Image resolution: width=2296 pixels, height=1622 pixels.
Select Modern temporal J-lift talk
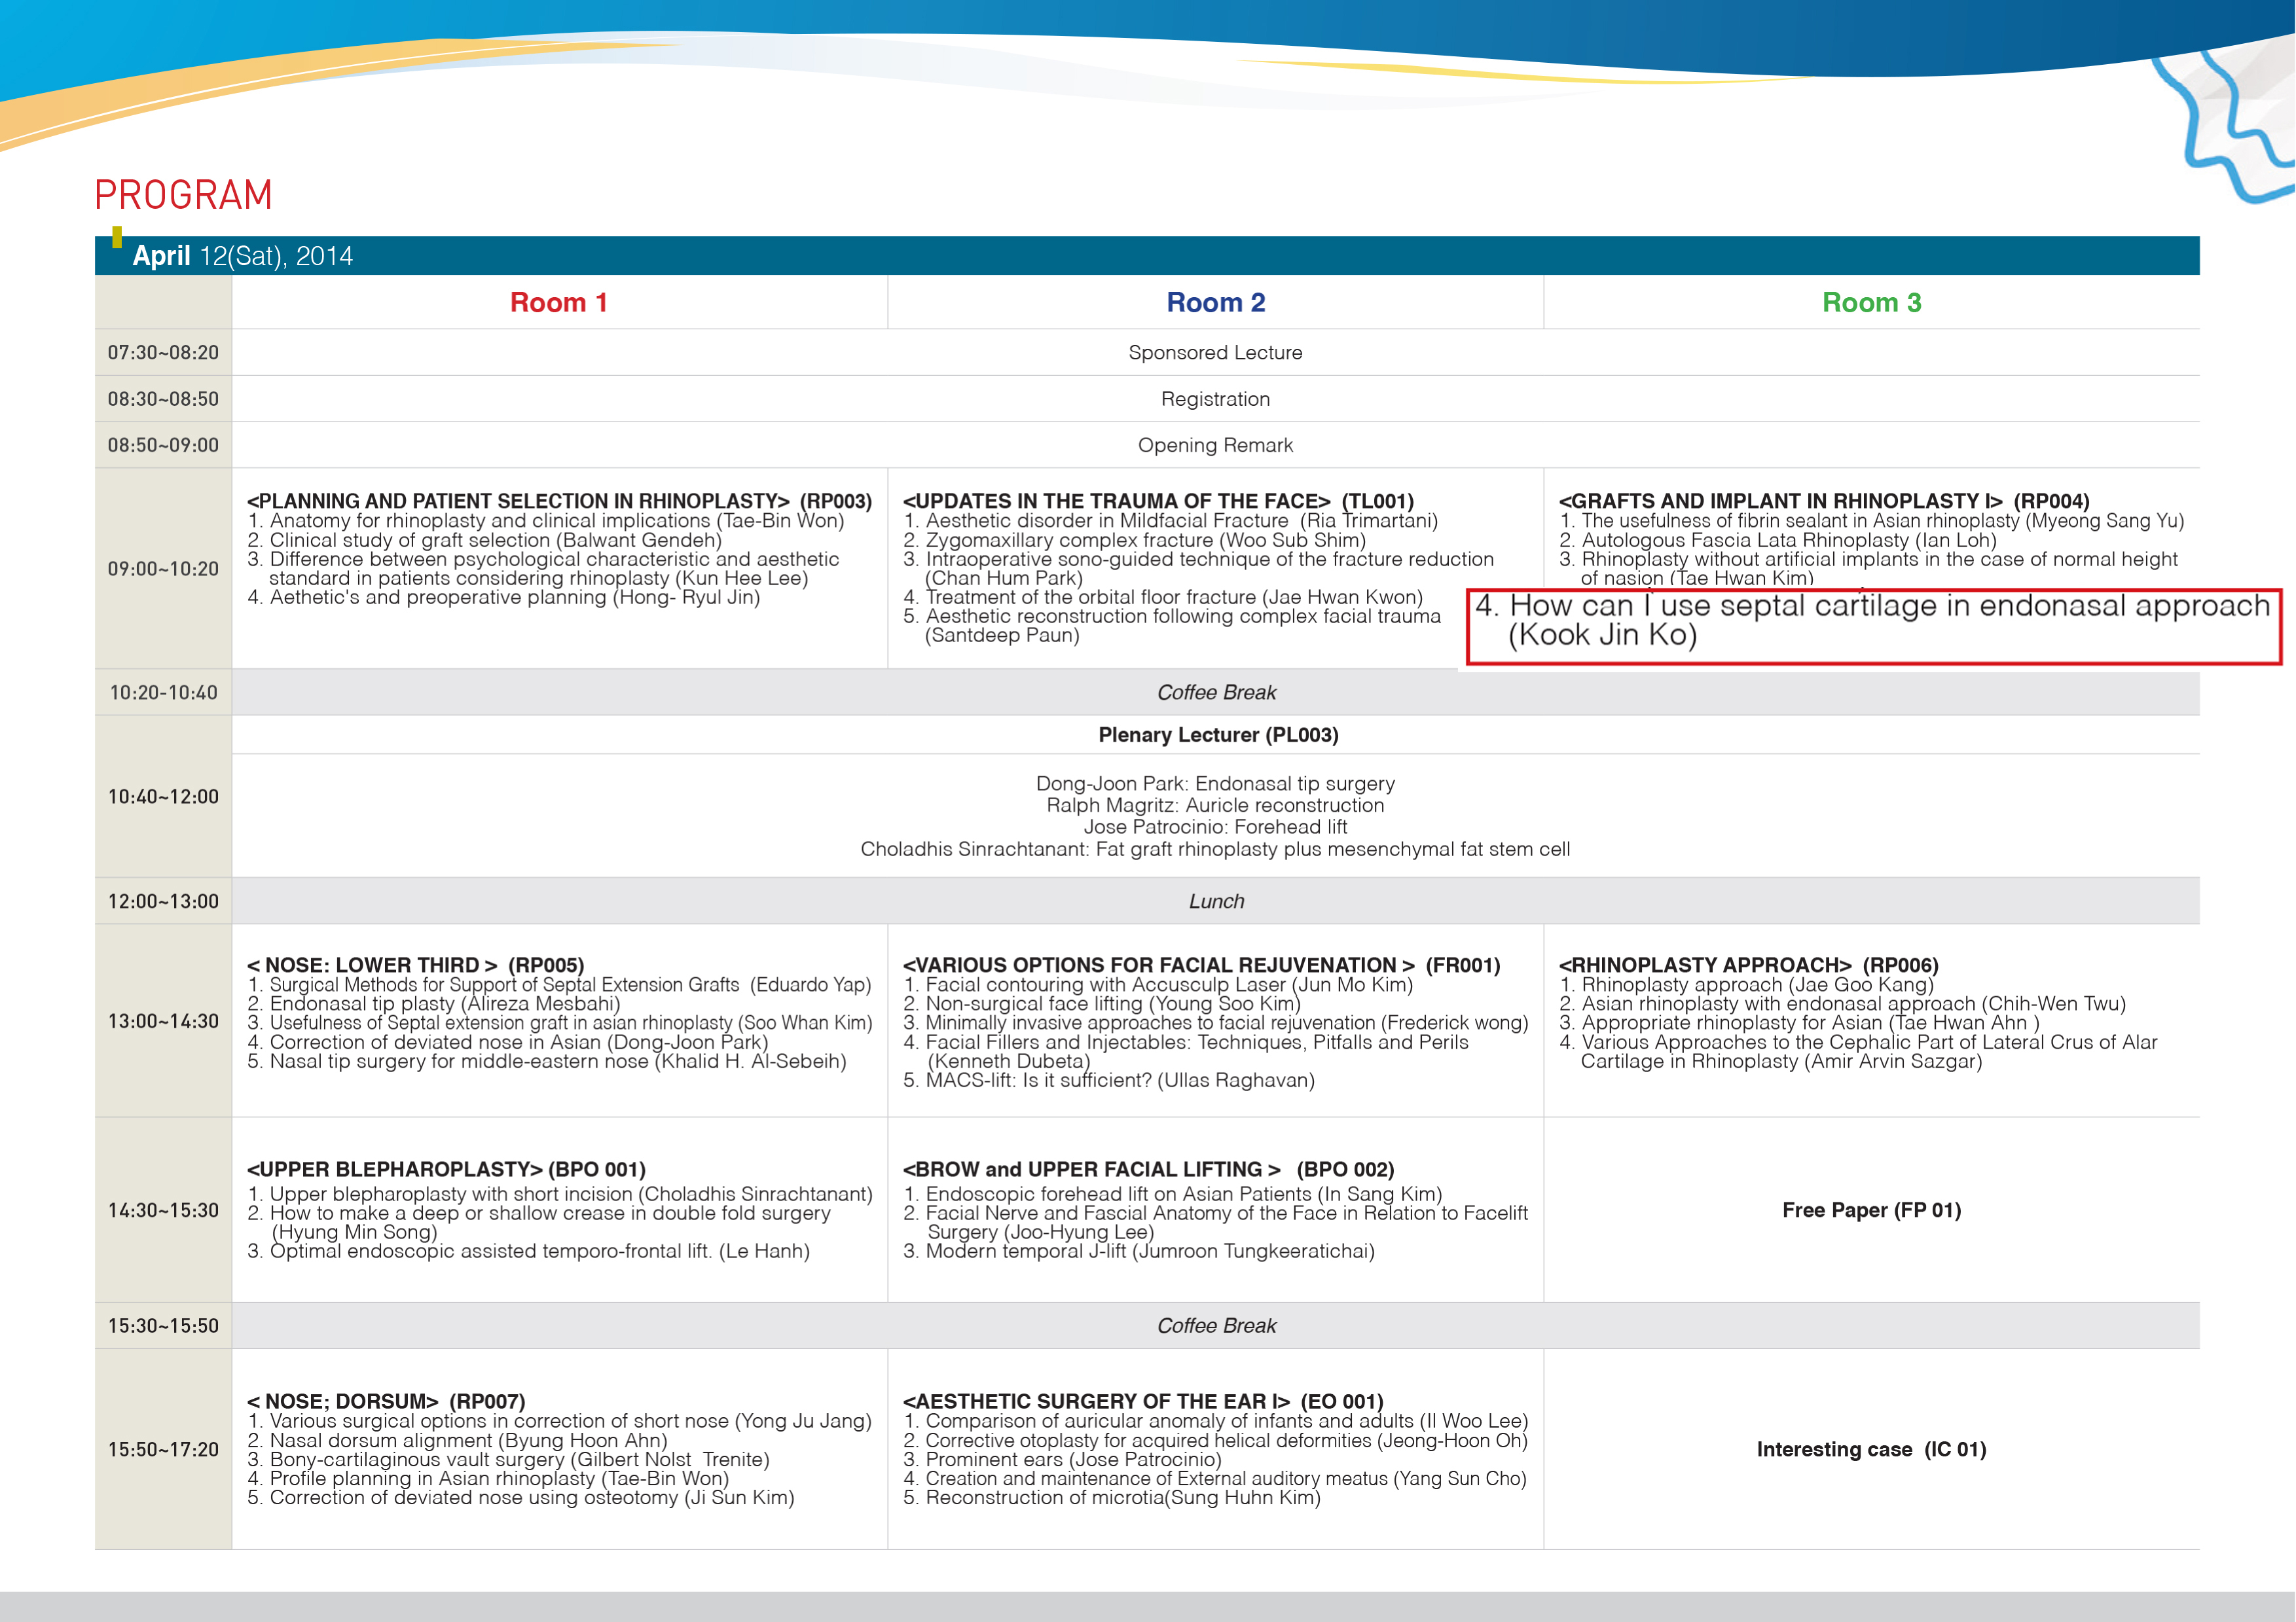point(1138,1251)
